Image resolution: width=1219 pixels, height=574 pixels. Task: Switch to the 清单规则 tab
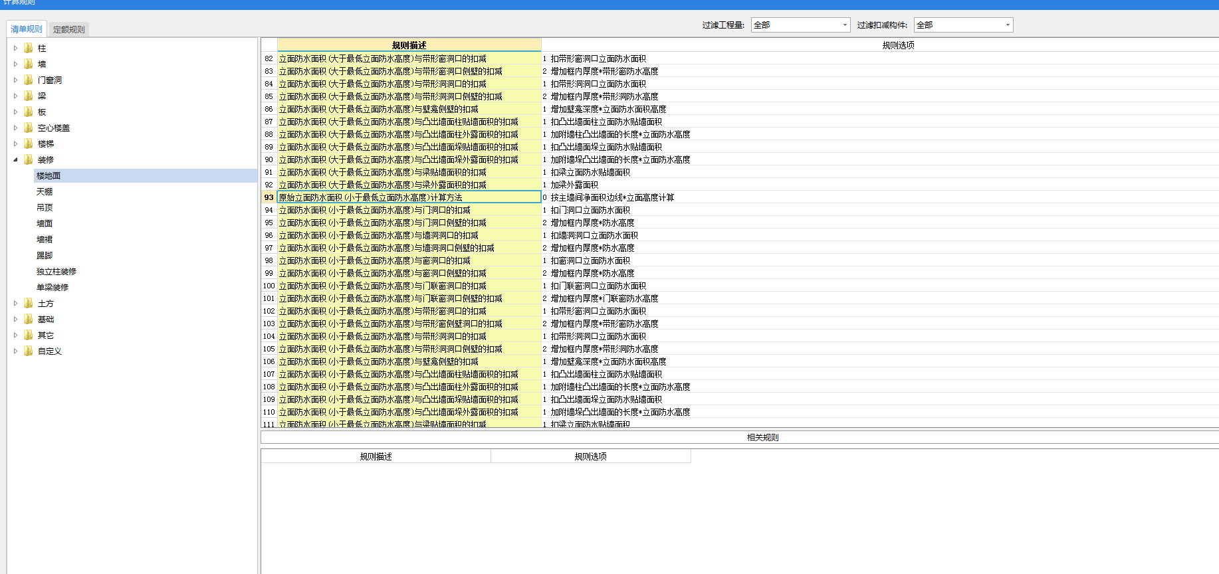27,29
